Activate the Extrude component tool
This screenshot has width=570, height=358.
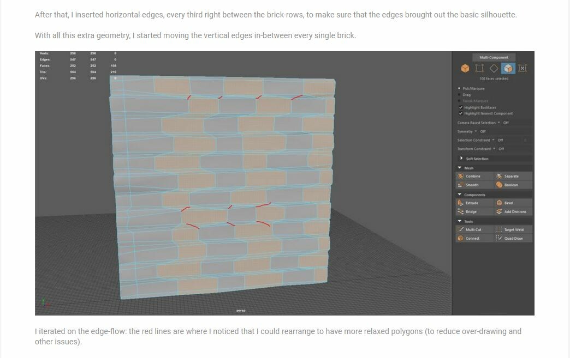click(474, 203)
